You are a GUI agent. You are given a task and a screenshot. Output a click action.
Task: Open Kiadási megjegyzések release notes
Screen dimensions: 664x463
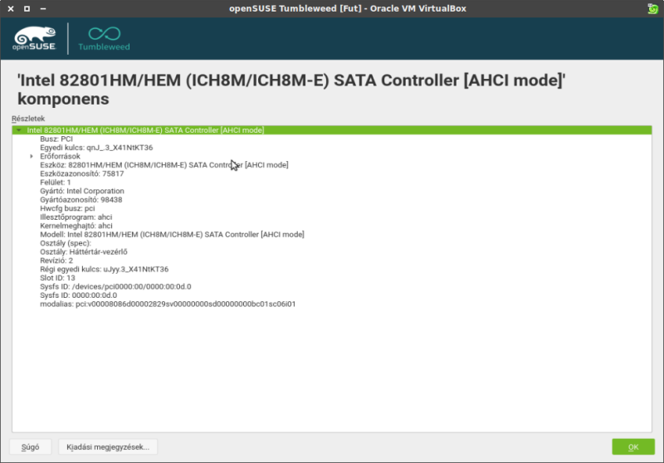coord(108,447)
